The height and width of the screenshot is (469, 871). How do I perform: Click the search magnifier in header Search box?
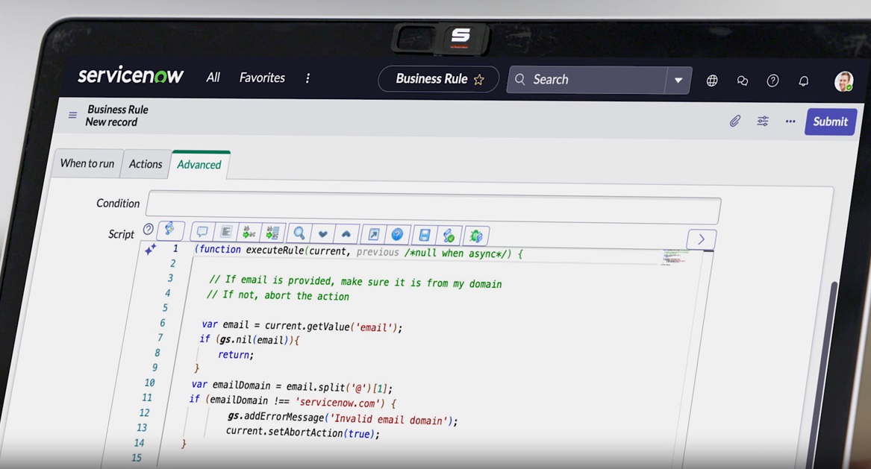[x=520, y=79]
